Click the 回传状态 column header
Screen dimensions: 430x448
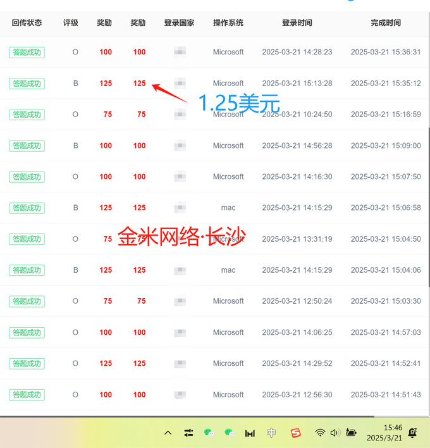(x=27, y=23)
